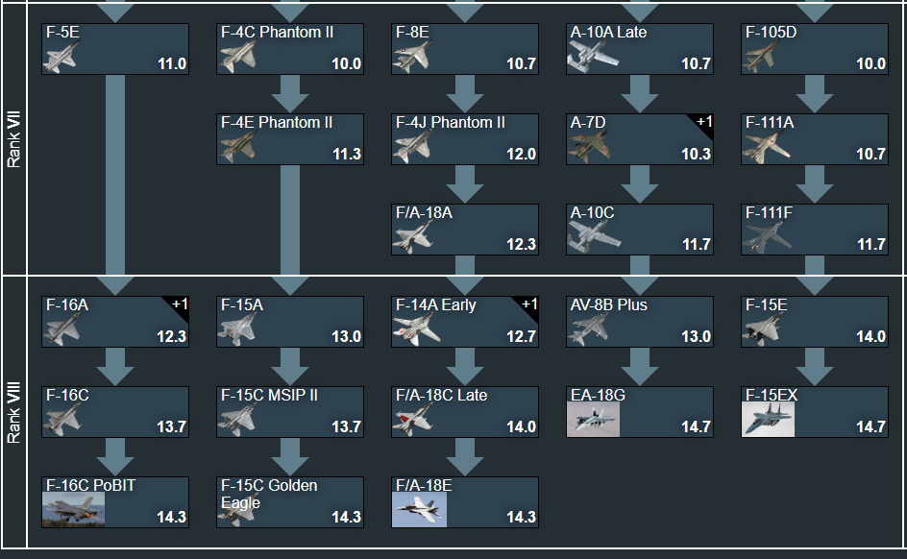Select the F-14A Early aircraft icon
This screenshot has height=559, width=907.
tap(417, 329)
